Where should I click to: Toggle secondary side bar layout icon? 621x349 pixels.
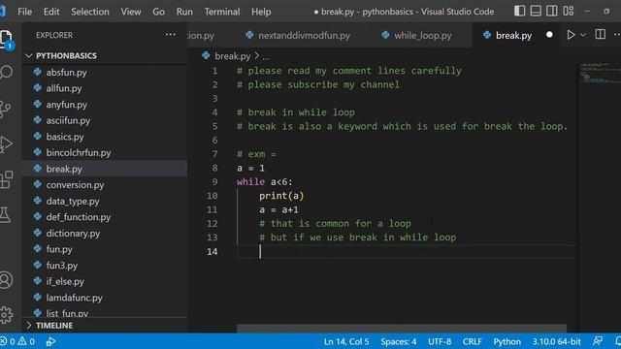pyautogui.click(x=552, y=11)
